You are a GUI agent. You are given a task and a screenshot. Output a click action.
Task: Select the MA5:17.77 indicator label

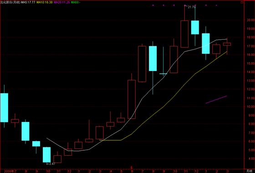[x=28, y=2]
